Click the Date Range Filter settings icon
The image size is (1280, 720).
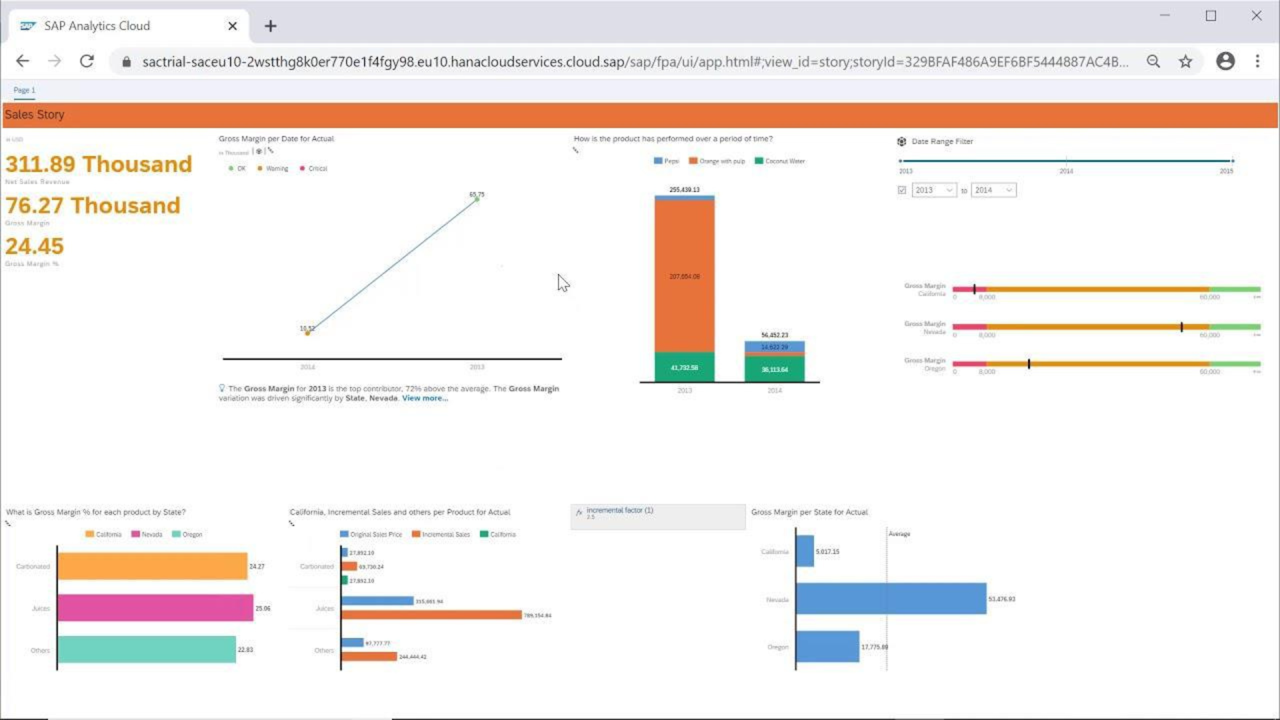(x=901, y=141)
